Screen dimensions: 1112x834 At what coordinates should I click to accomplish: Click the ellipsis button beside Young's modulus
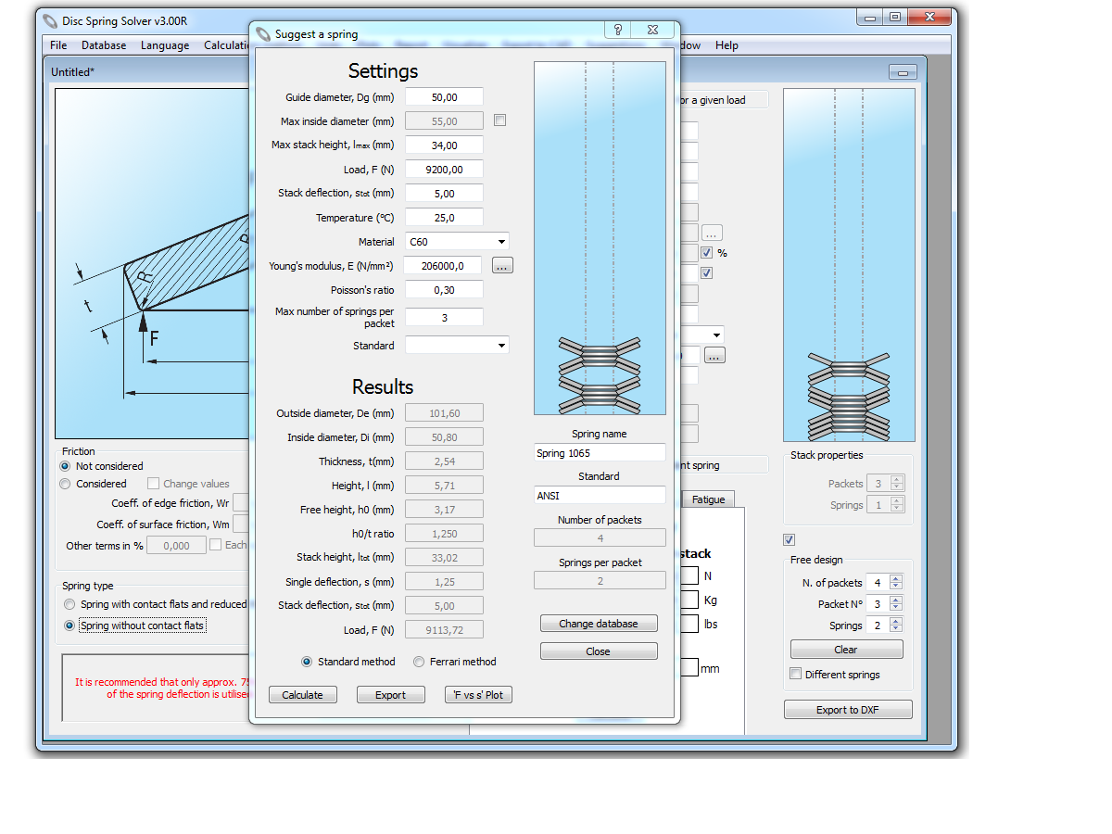point(502,266)
